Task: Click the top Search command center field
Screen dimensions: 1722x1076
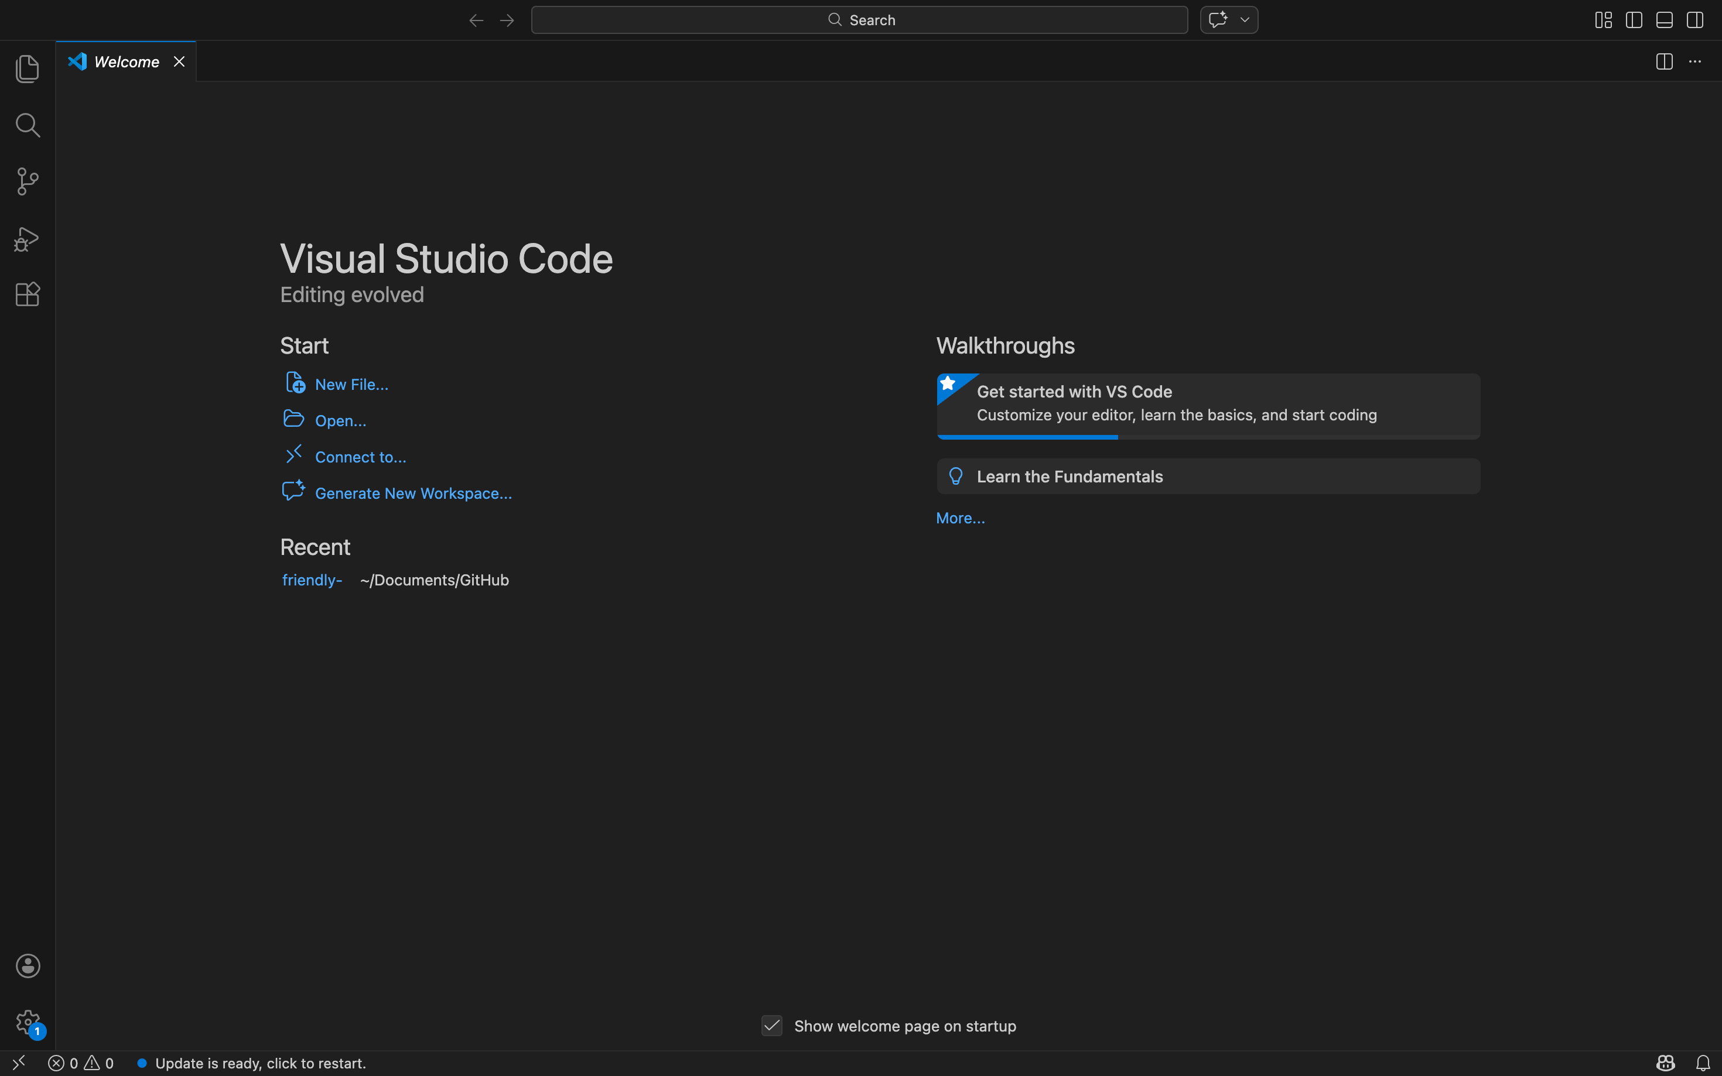Action: tap(859, 20)
